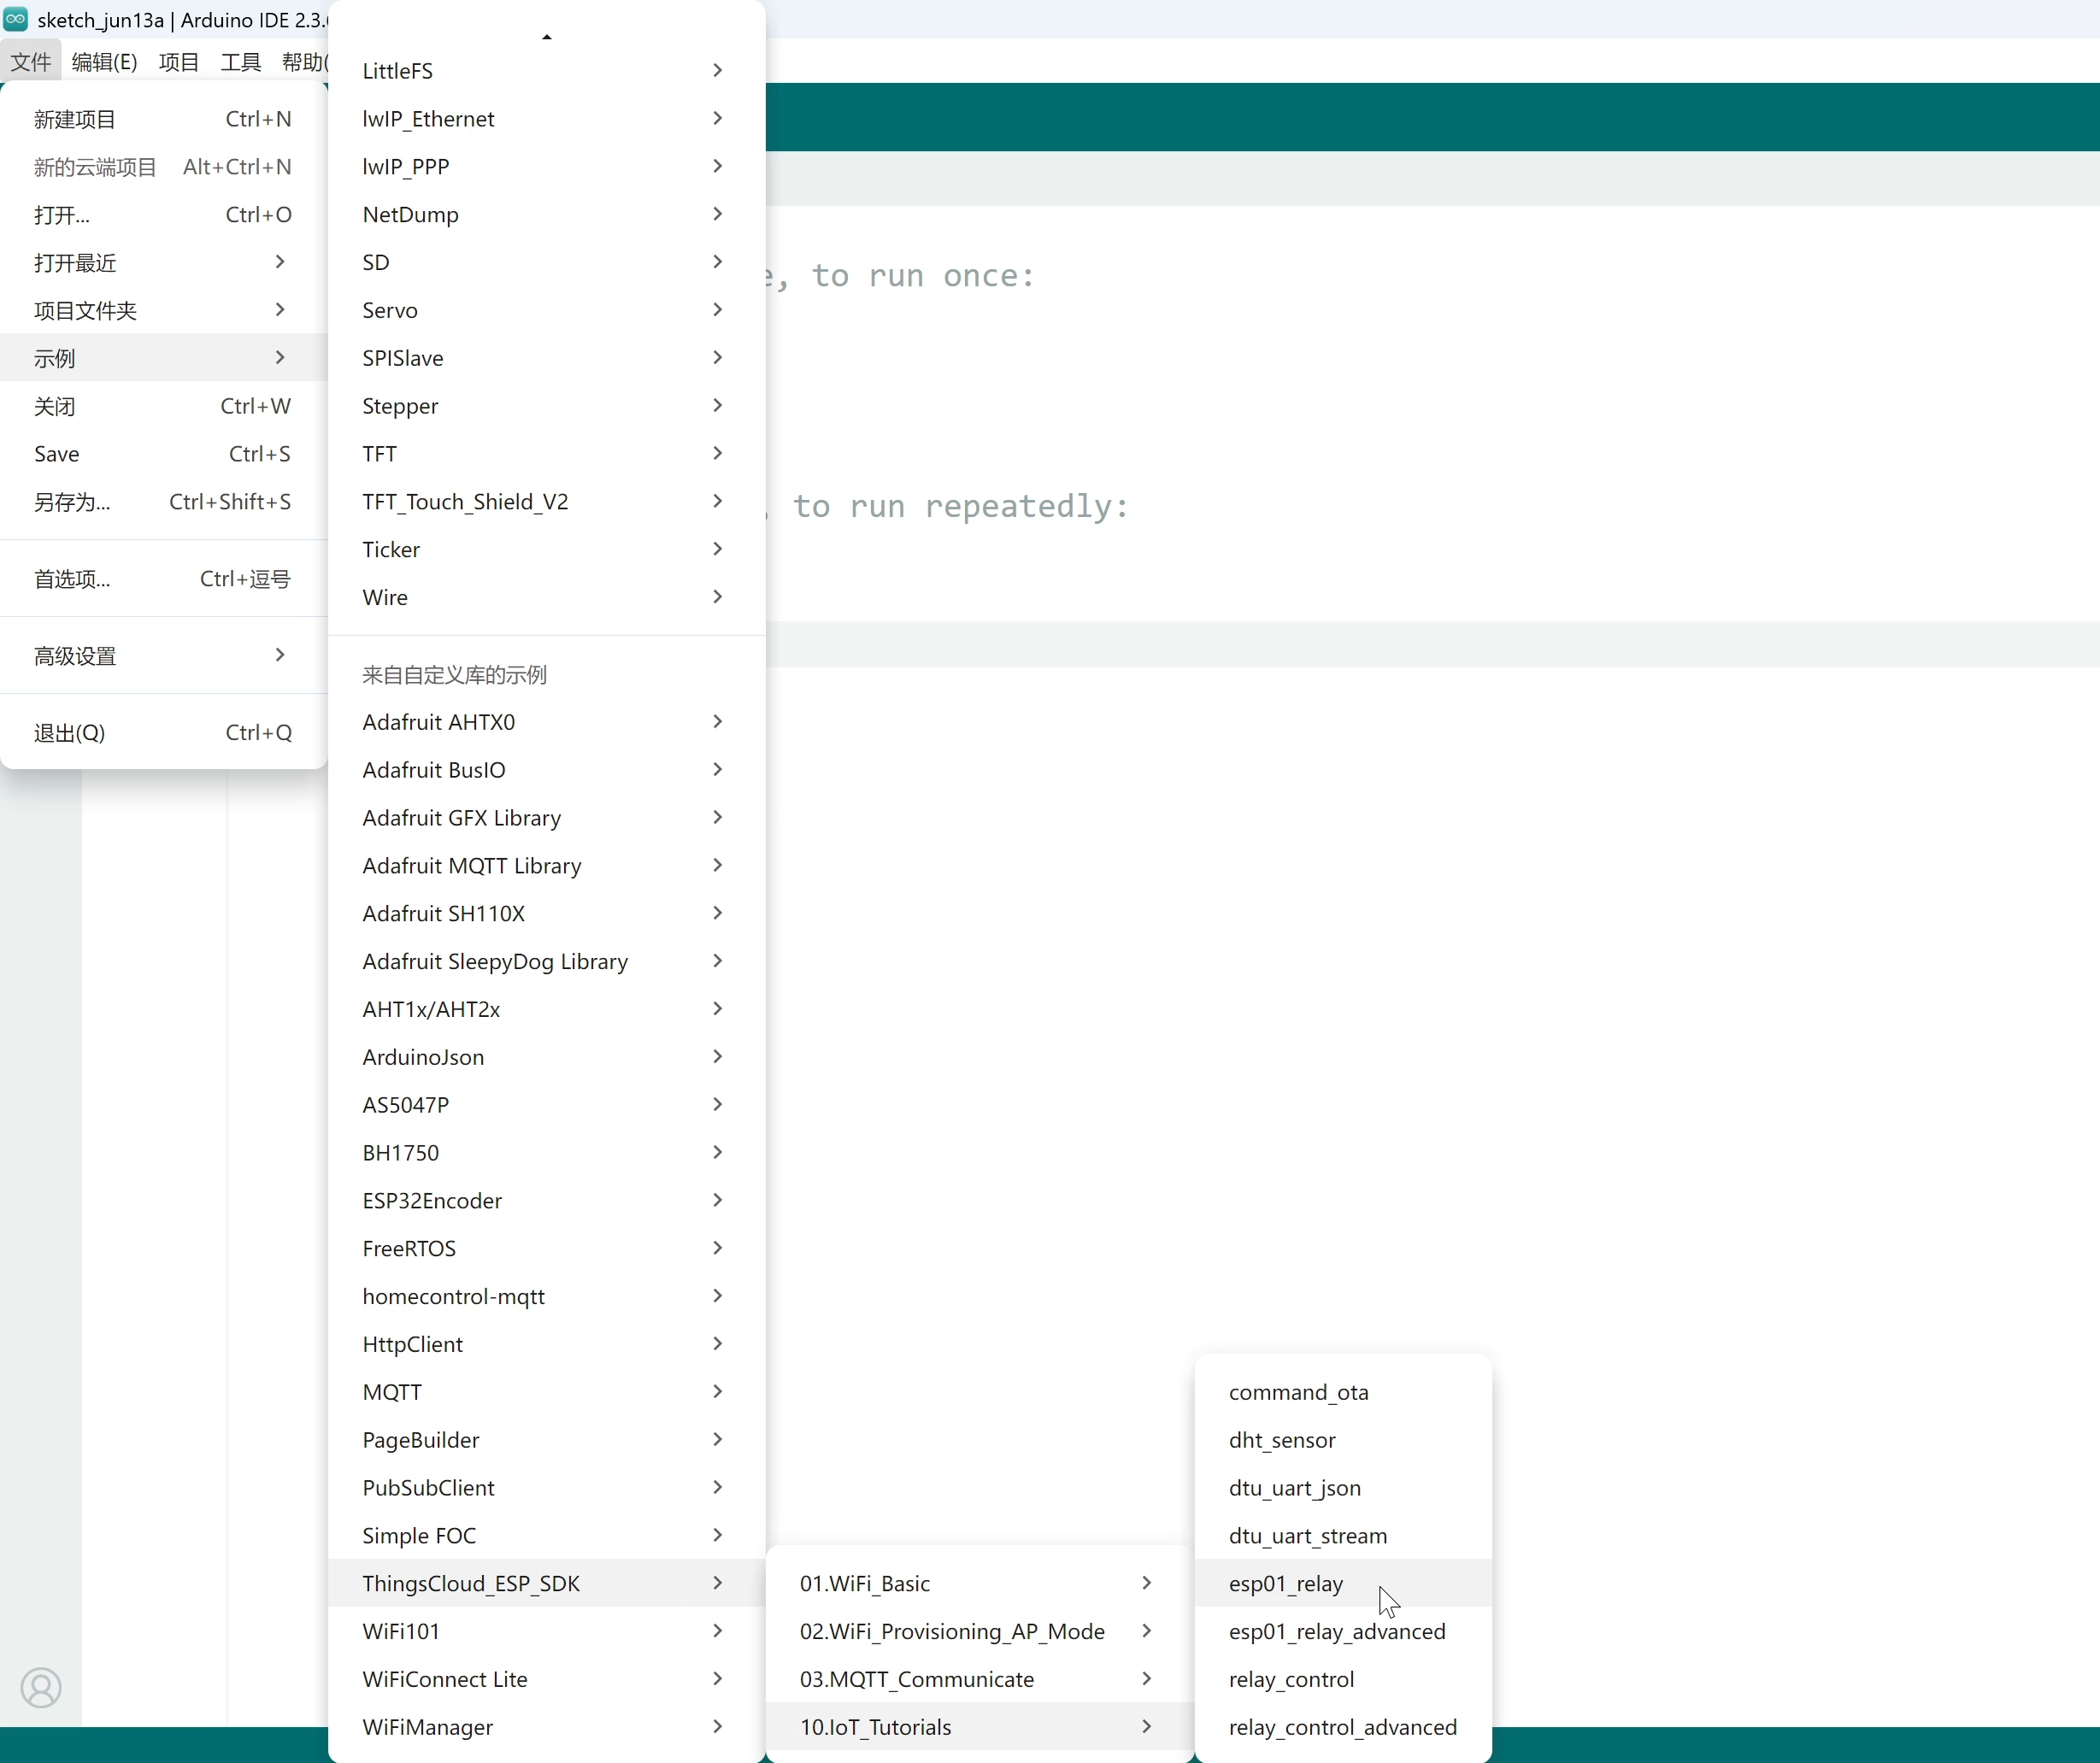Open the 文件 menu
Screen dimensions: 2100x1763
pos(31,62)
